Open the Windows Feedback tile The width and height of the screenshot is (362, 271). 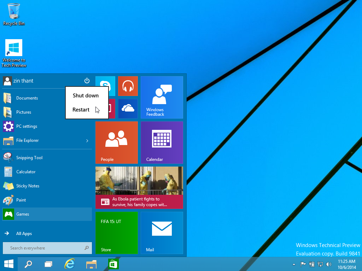[162, 97]
